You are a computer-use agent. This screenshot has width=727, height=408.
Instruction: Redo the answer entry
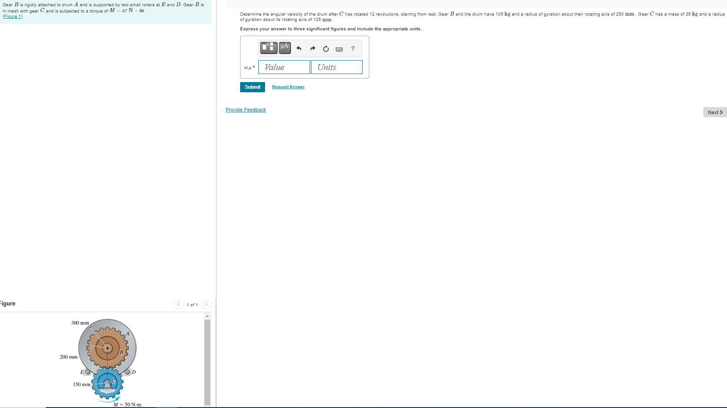pyautogui.click(x=312, y=49)
